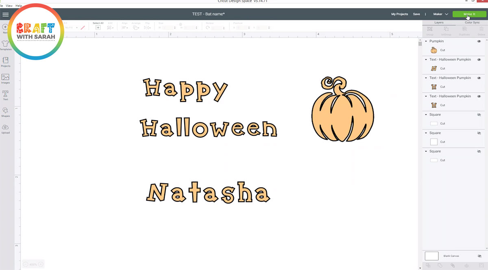Click the Select All icon
Viewport: 488px width, 270px height.
[98, 28]
